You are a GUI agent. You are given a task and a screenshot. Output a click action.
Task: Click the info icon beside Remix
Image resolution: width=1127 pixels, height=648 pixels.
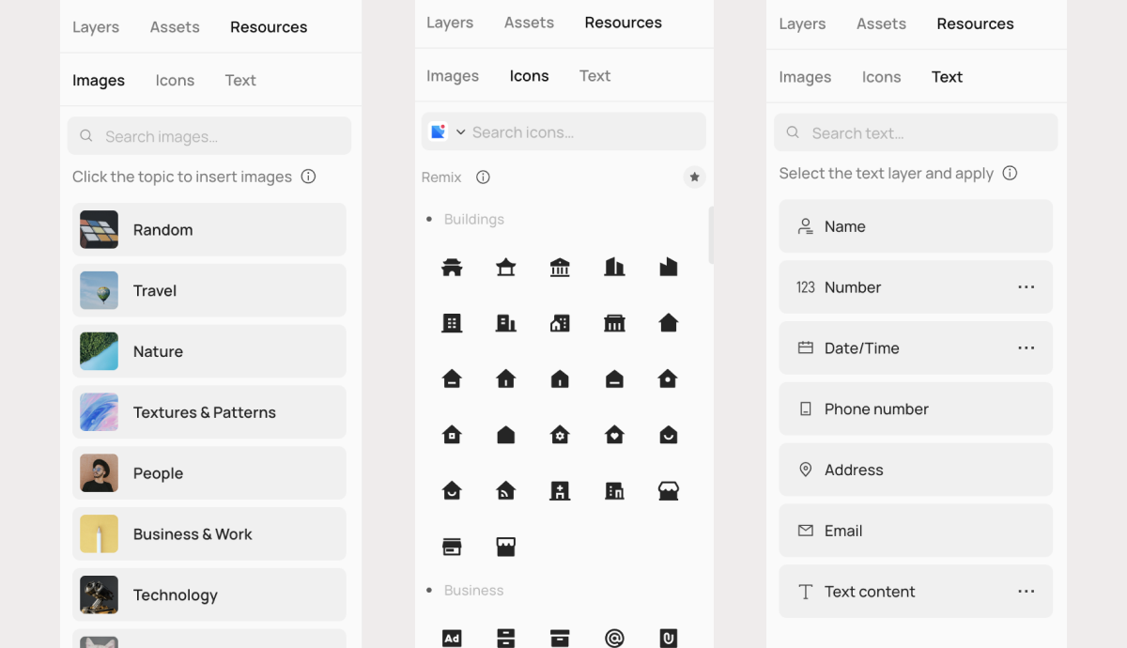[483, 177]
